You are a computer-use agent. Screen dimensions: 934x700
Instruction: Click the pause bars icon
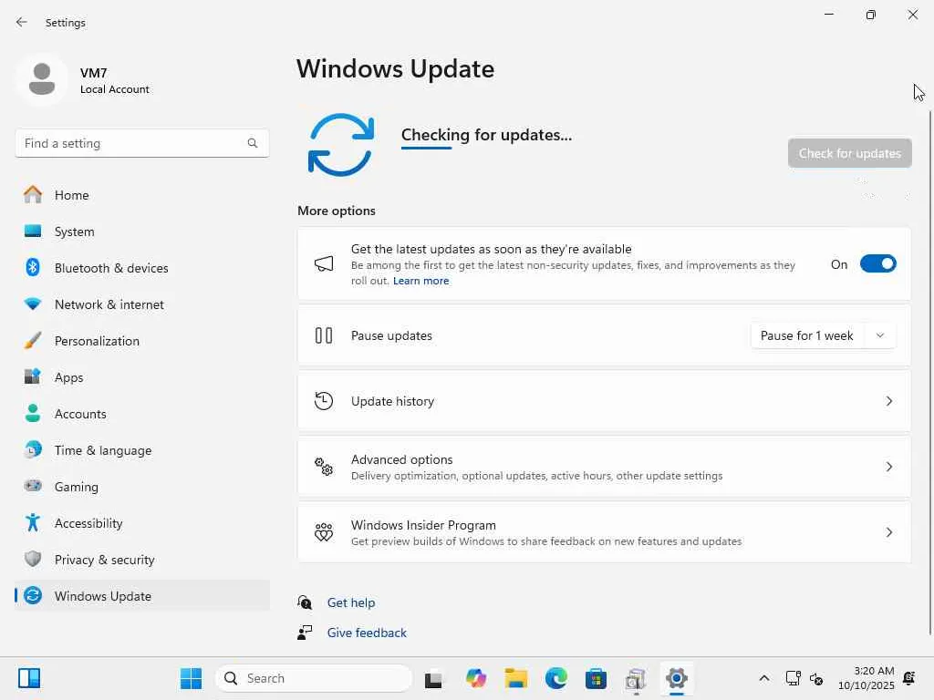click(x=324, y=335)
